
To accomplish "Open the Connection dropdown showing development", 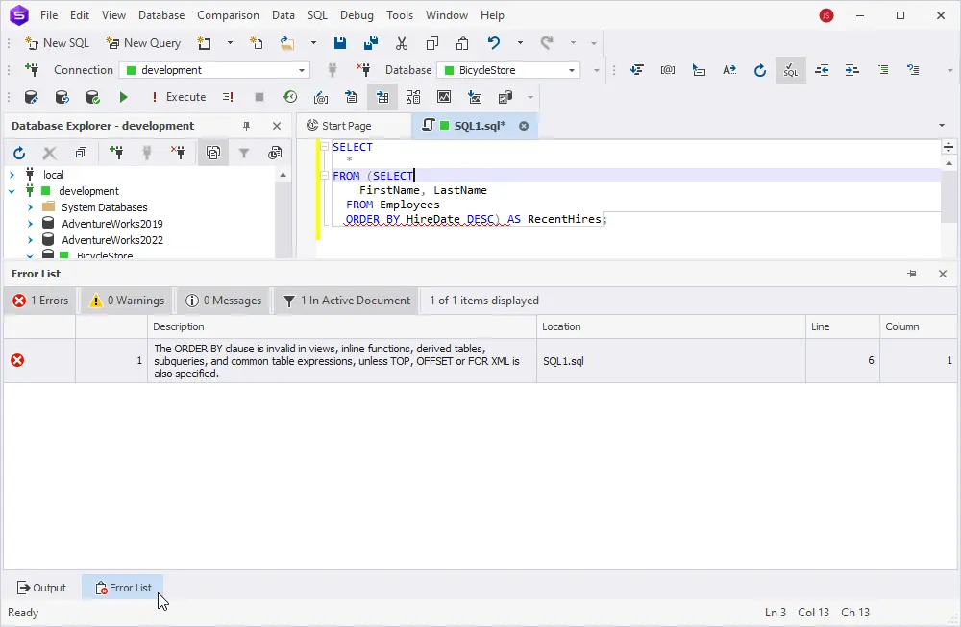I will [x=303, y=70].
